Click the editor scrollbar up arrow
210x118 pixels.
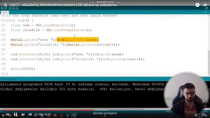click(209, 15)
